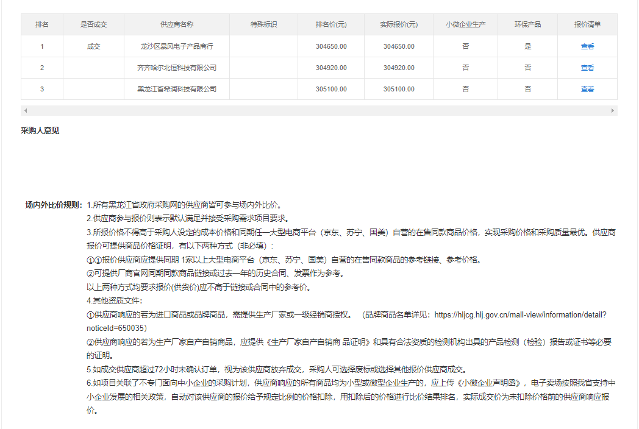Screen dimensions: 639x429
Task: Select the 实际报价(元) column header
Action: [x=399, y=24]
